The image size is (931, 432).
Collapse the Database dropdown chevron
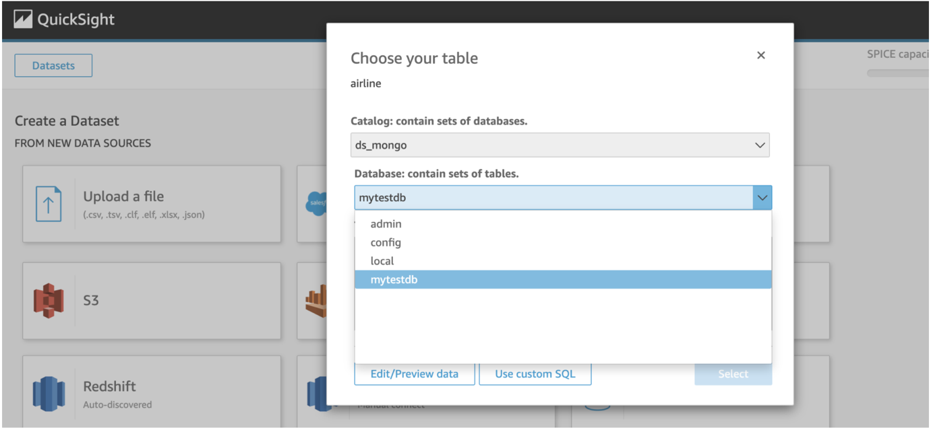[x=762, y=198]
